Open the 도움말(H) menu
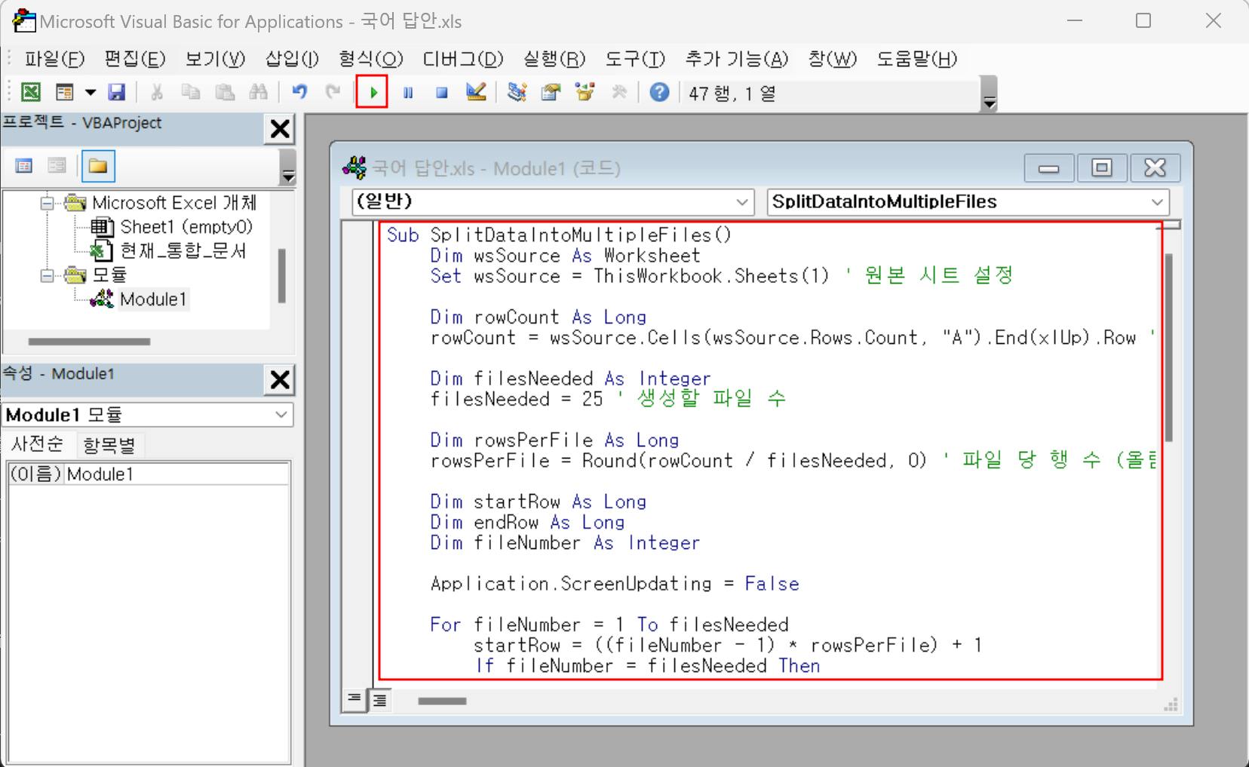Image resolution: width=1249 pixels, height=767 pixels. (916, 59)
